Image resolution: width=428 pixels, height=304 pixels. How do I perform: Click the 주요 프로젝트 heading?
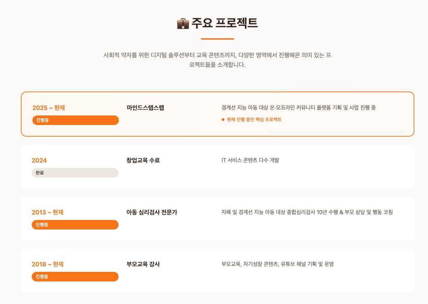(224, 23)
